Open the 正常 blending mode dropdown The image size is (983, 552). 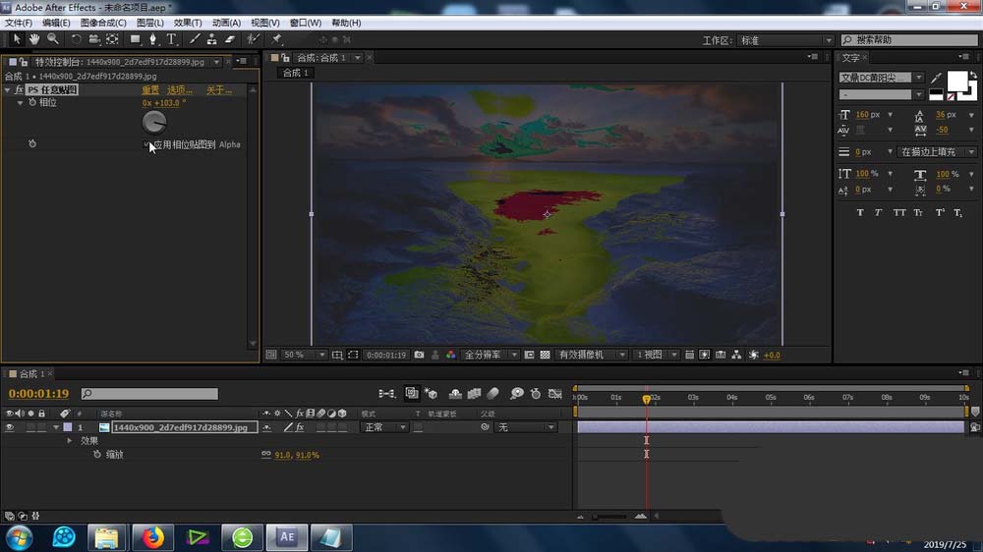pos(384,427)
